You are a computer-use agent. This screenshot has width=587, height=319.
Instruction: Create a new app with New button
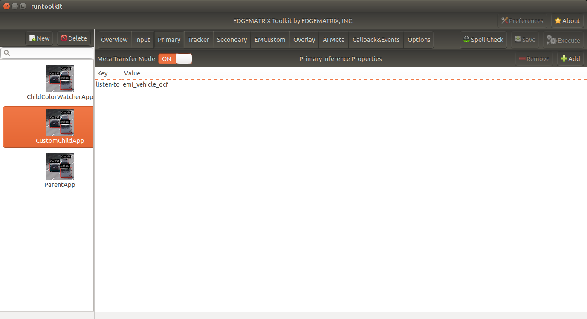tap(39, 38)
